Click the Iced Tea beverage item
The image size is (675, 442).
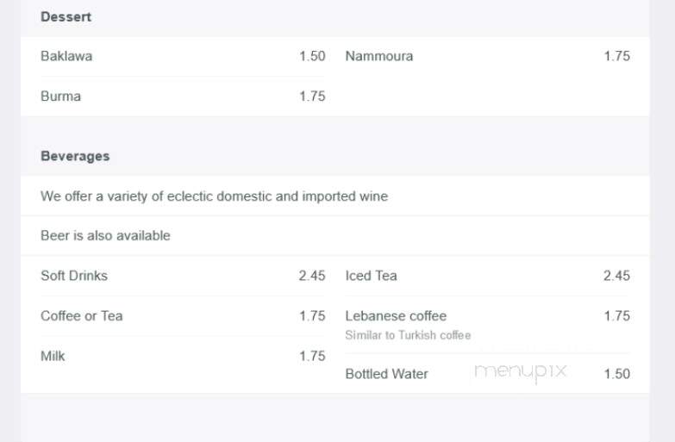click(371, 276)
